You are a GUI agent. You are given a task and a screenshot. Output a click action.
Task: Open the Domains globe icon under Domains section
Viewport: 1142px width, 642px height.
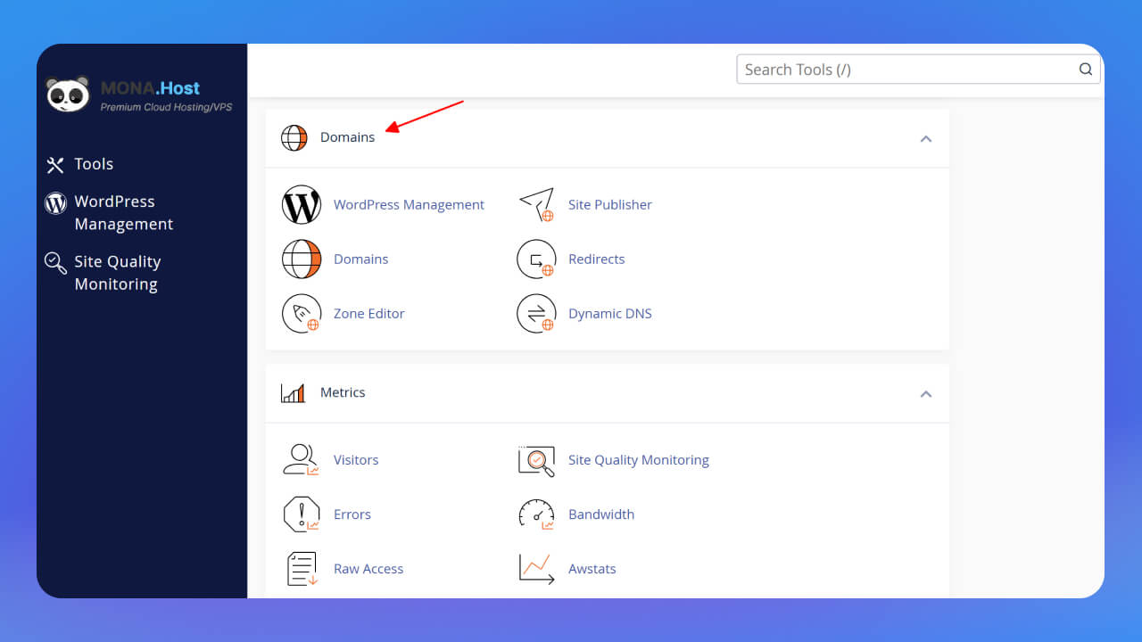point(302,259)
